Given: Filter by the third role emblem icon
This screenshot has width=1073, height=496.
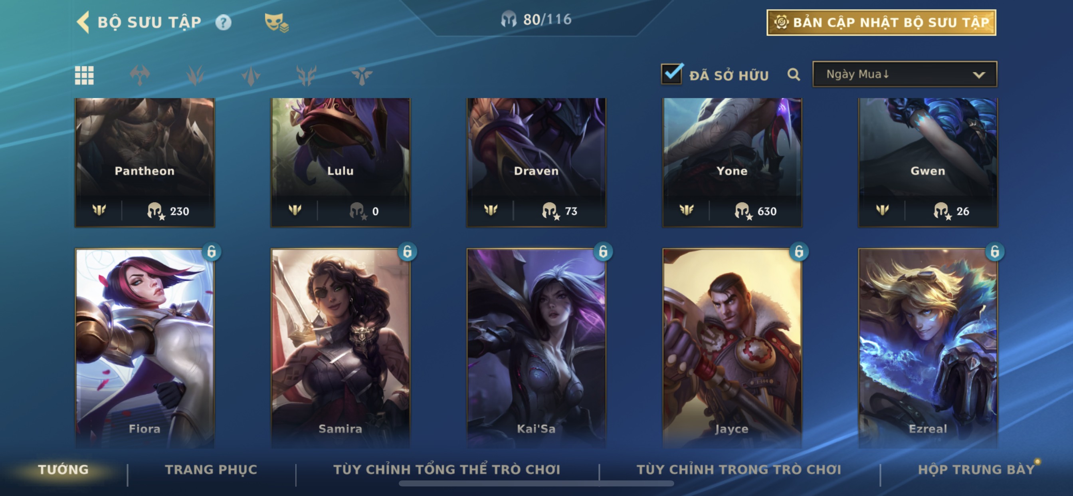Looking at the screenshot, I should click(x=251, y=75).
